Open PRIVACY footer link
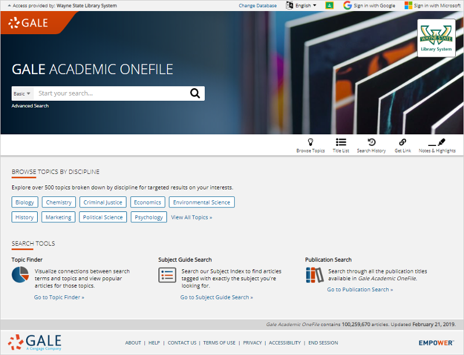This screenshot has width=464, height=355. click(252, 343)
